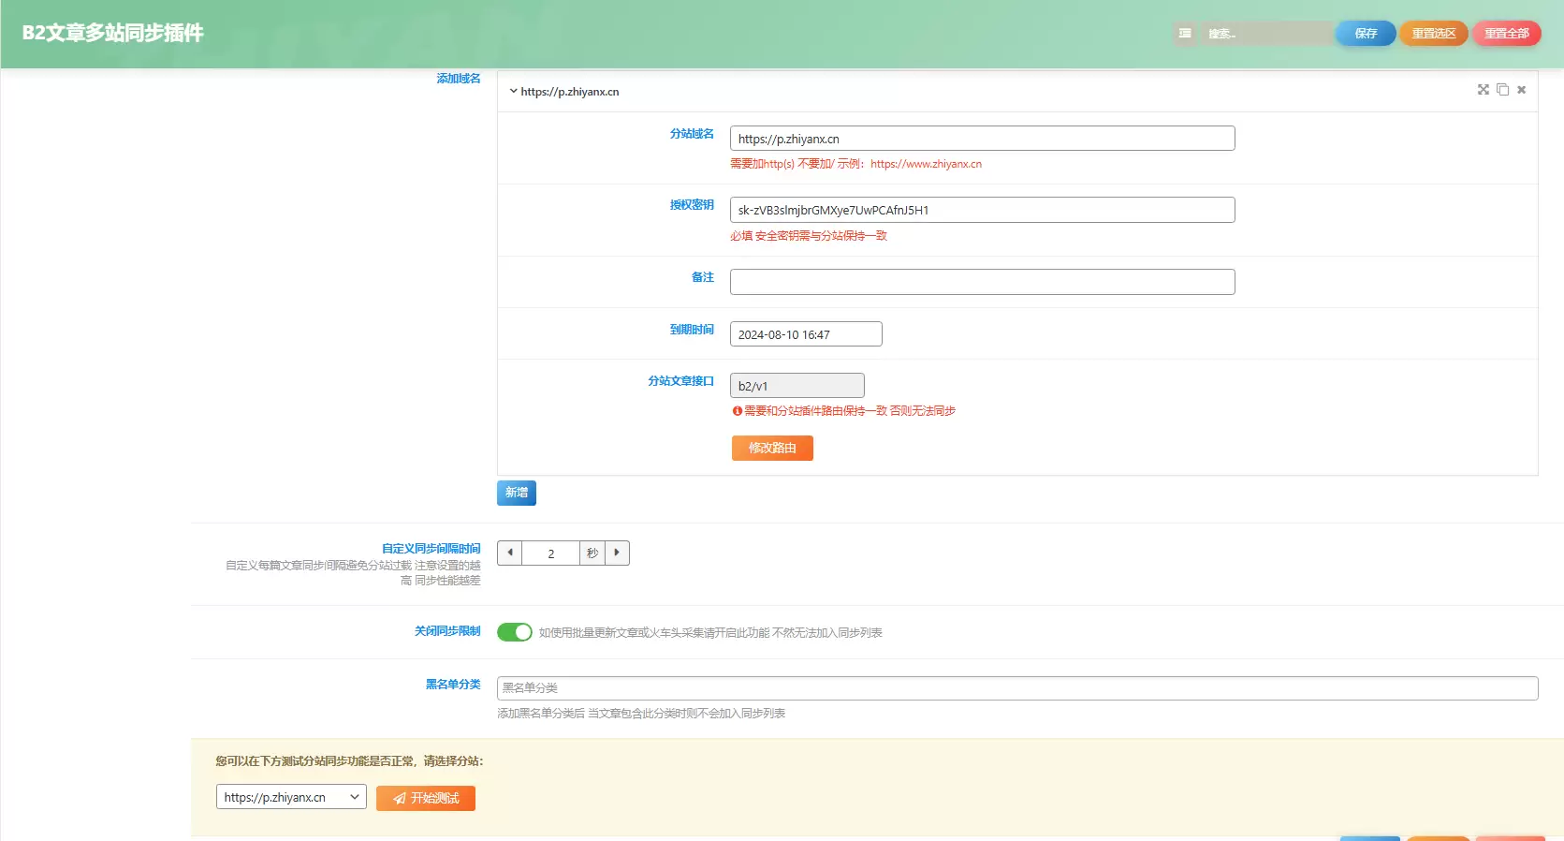Click the B2文章多站同步插件 title
This screenshot has height=841, width=1564.
113,34
